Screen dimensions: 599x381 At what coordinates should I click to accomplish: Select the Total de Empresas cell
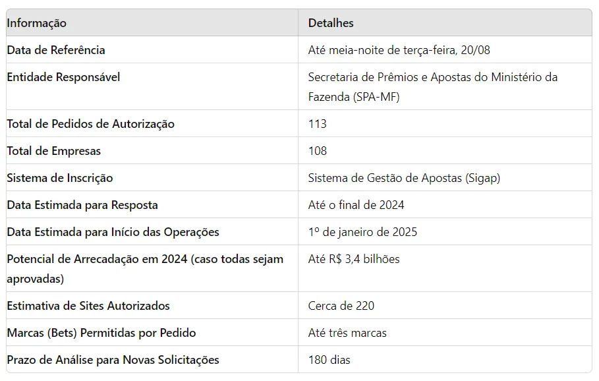pyautogui.click(x=54, y=151)
